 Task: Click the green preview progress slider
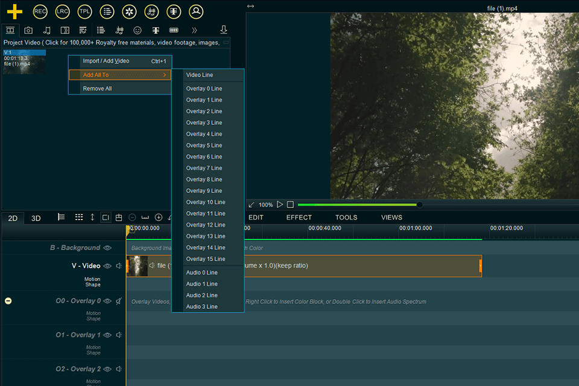358,204
